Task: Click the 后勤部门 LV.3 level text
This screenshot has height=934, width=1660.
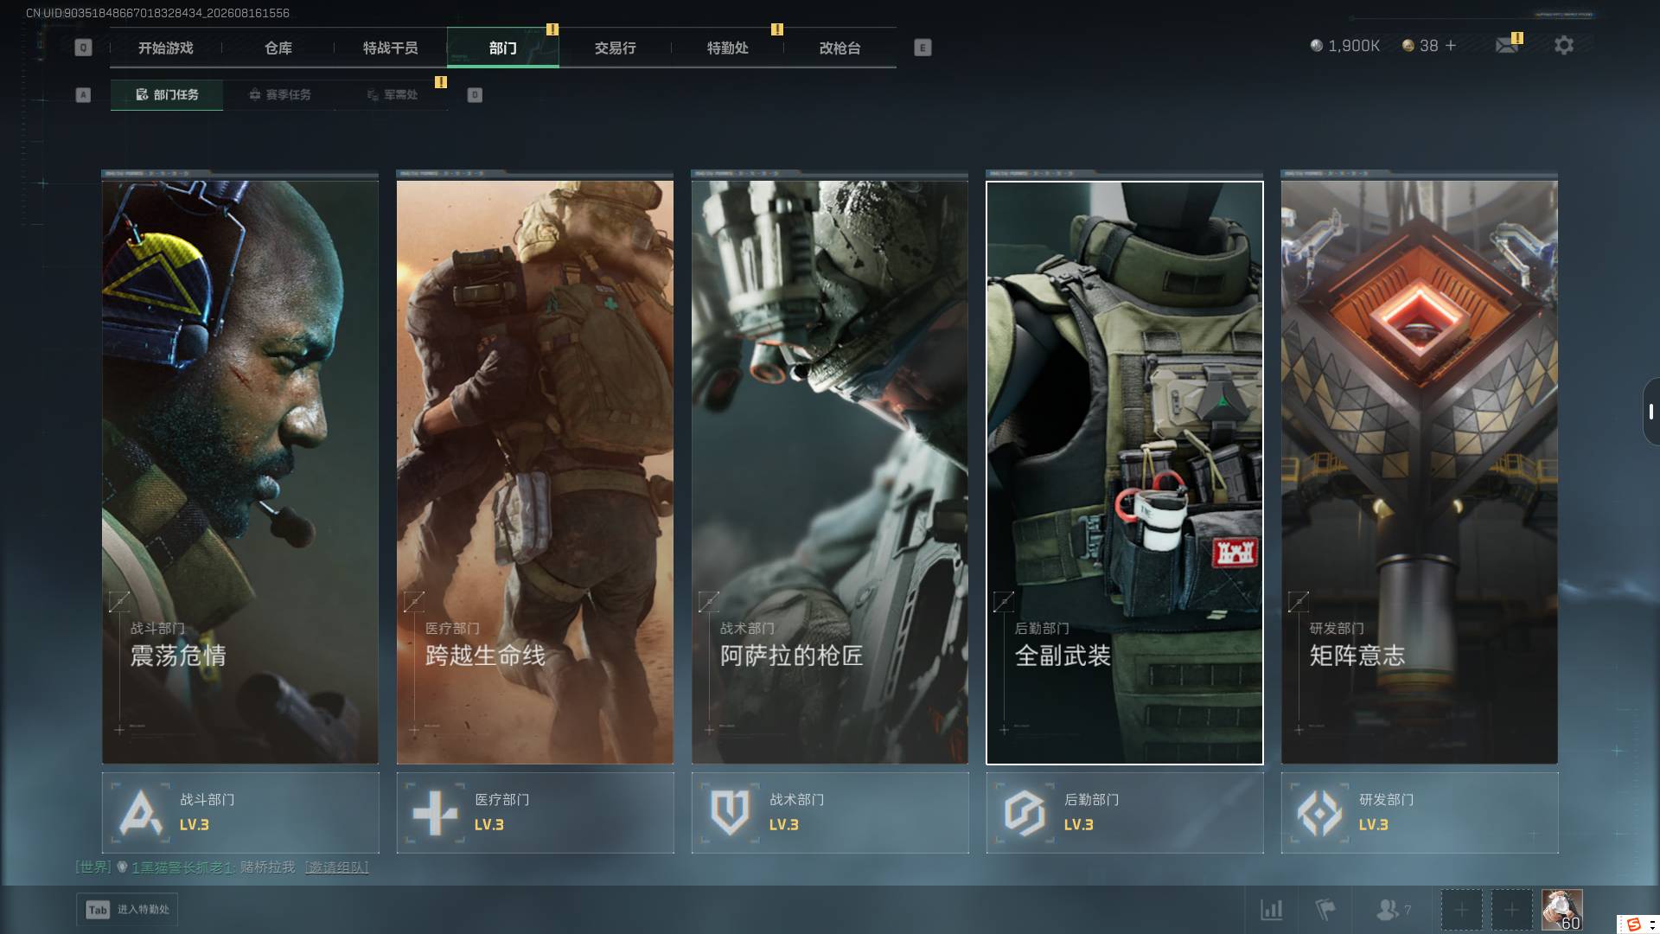Action: pyautogui.click(x=1079, y=825)
